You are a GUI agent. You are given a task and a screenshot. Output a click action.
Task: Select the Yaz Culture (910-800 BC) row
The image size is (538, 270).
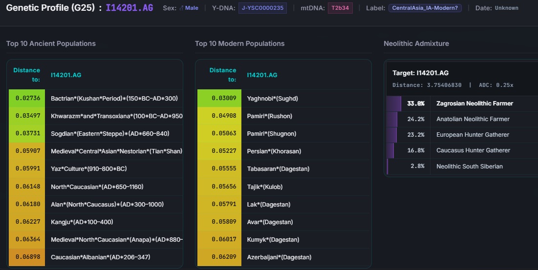pyautogui.click(x=96, y=168)
